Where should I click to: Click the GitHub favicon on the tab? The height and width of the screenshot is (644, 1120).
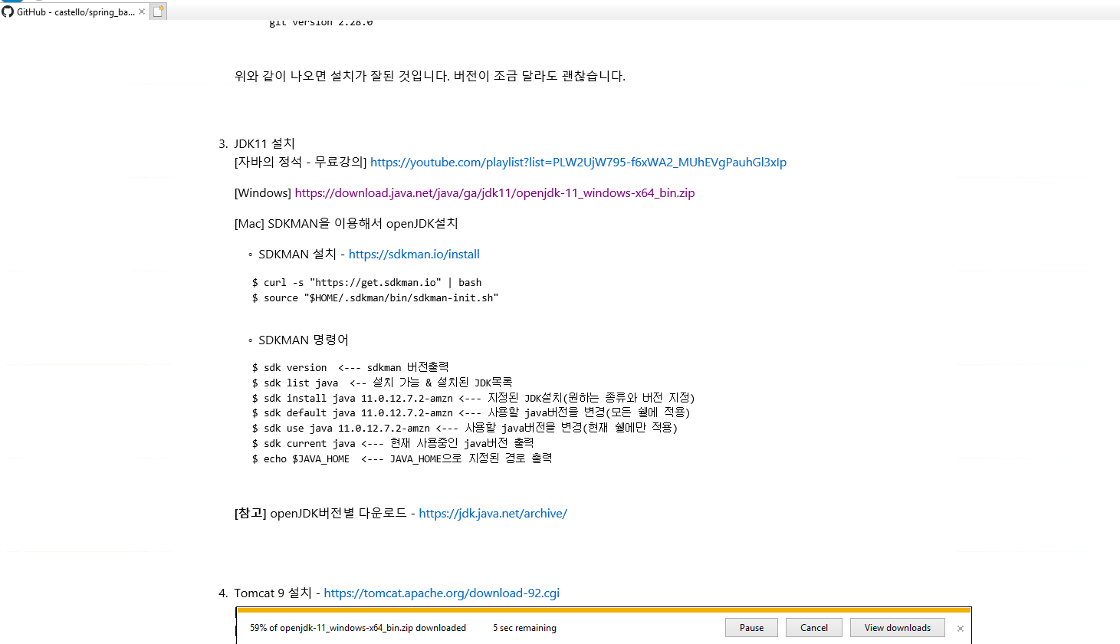coord(8,11)
